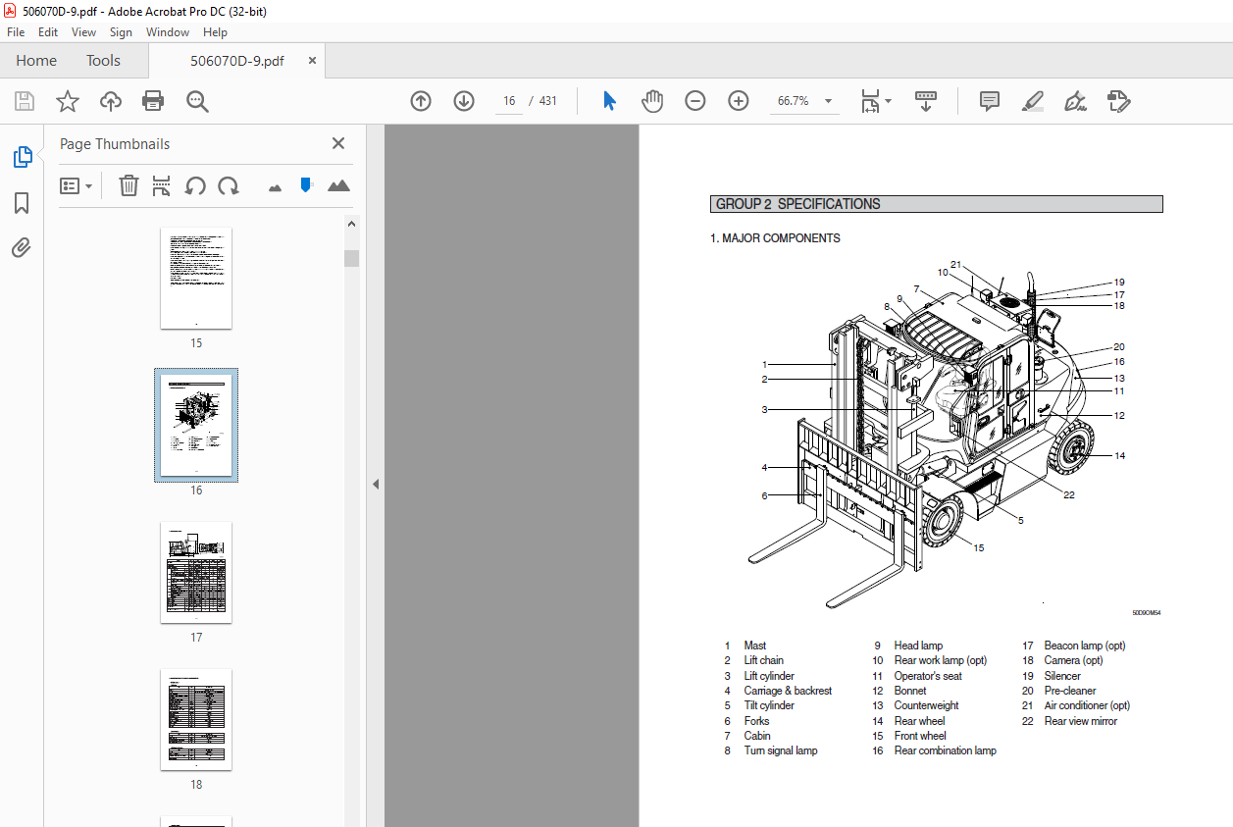Select the page 17 thumbnail
This screenshot has width=1233, height=827.
pos(196,573)
